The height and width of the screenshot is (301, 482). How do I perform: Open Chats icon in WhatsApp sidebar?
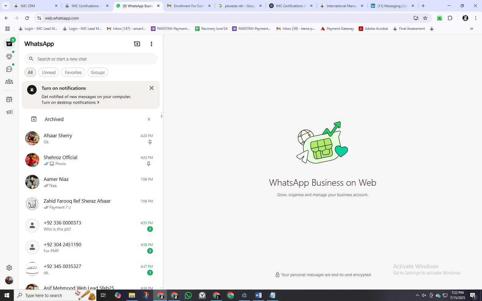pos(9,44)
